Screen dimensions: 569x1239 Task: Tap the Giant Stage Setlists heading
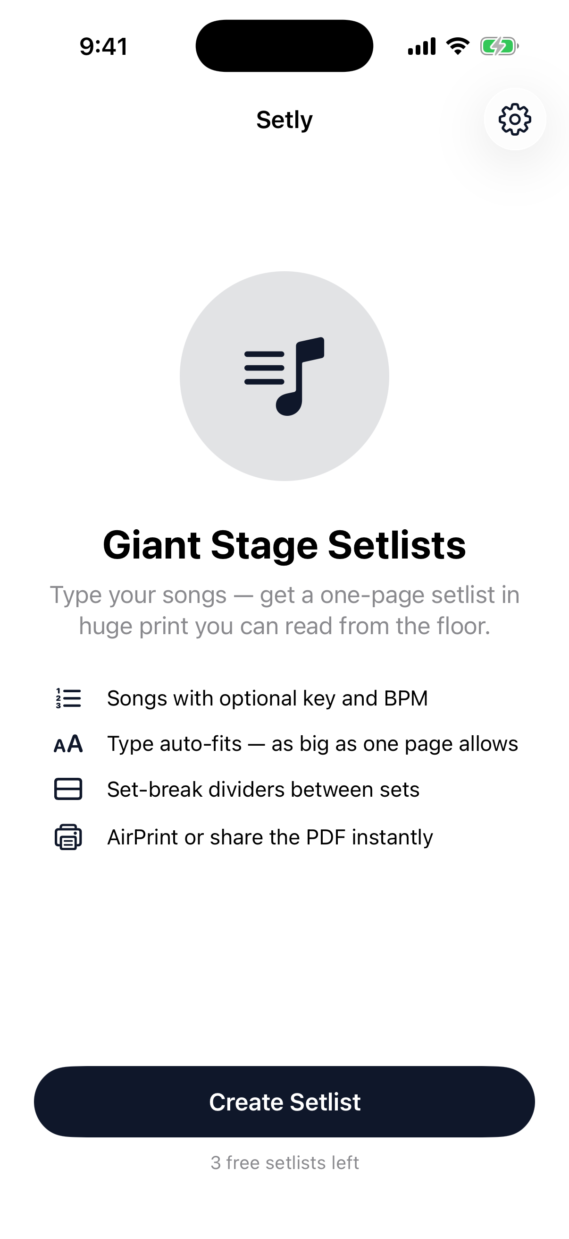pyautogui.click(x=284, y=545)
